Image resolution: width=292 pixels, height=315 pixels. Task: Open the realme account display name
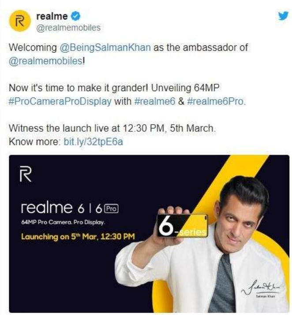click(x=53, y=17)
